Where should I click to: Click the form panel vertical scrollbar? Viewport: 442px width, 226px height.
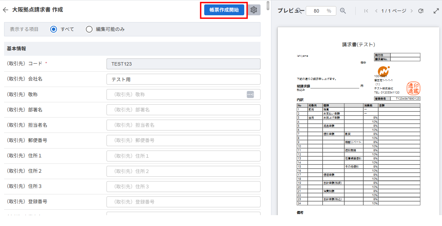point(268,6)
